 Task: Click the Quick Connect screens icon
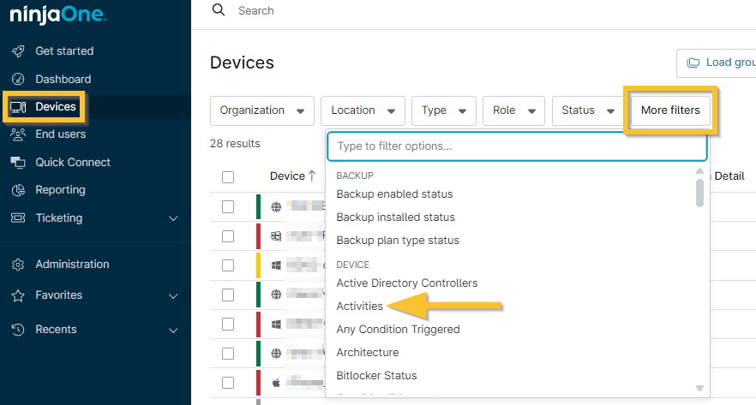(18, 163)
